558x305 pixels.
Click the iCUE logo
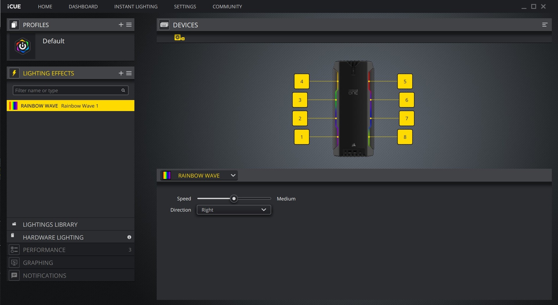14,6
